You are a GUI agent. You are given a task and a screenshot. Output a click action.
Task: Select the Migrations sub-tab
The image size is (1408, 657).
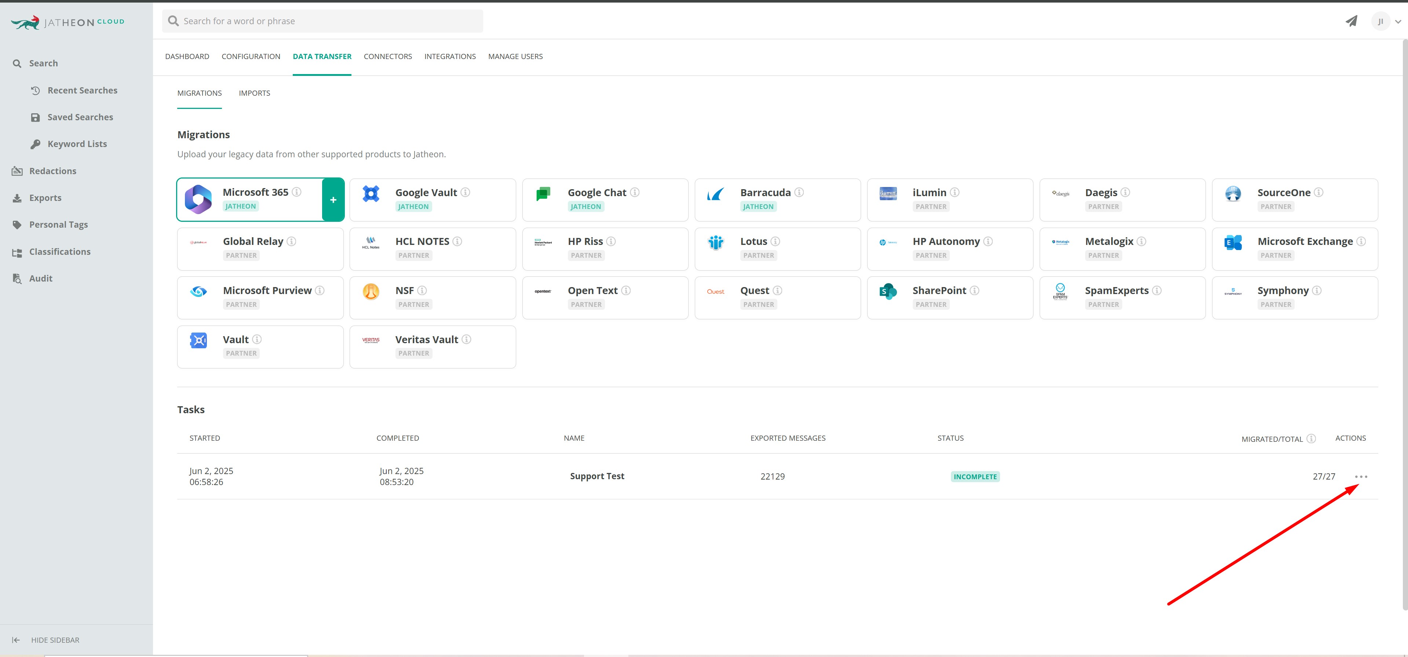200,93
